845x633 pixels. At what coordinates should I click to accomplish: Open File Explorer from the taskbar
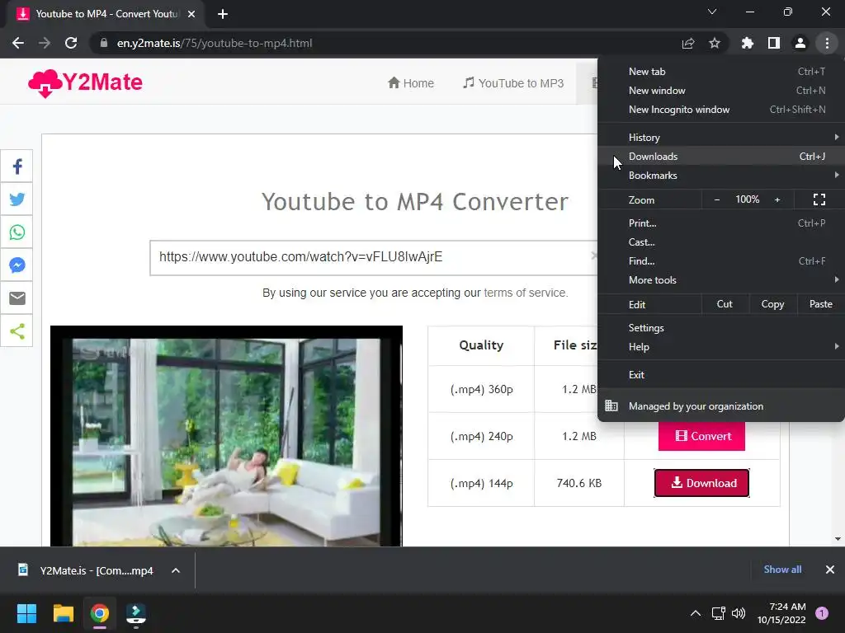[63, 613]
